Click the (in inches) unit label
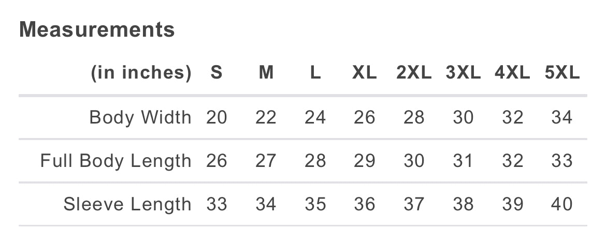 (141, 73)
